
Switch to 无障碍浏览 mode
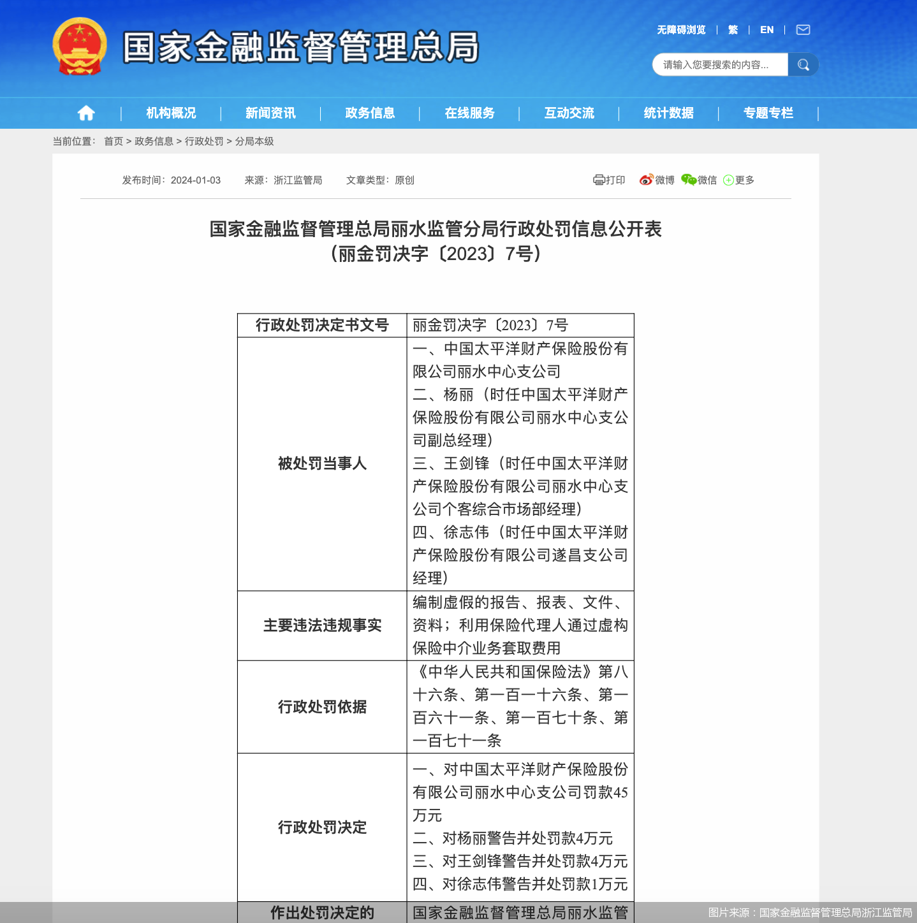pos(681,29)
